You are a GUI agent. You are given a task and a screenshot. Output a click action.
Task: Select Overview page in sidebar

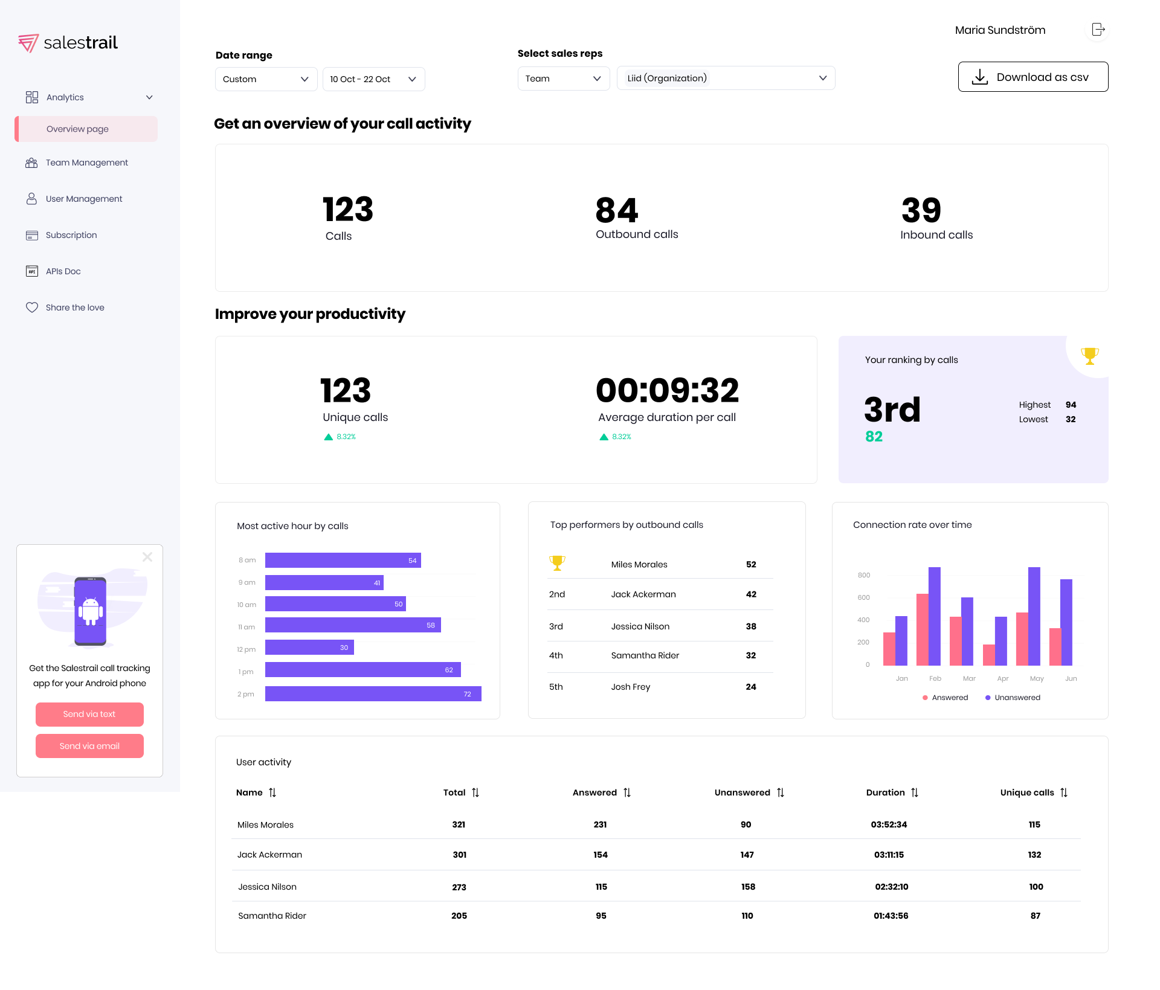tap(77, 129)
